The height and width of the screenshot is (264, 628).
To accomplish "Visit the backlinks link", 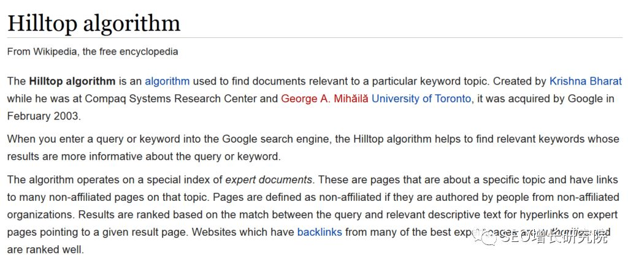I will [320, 232].
